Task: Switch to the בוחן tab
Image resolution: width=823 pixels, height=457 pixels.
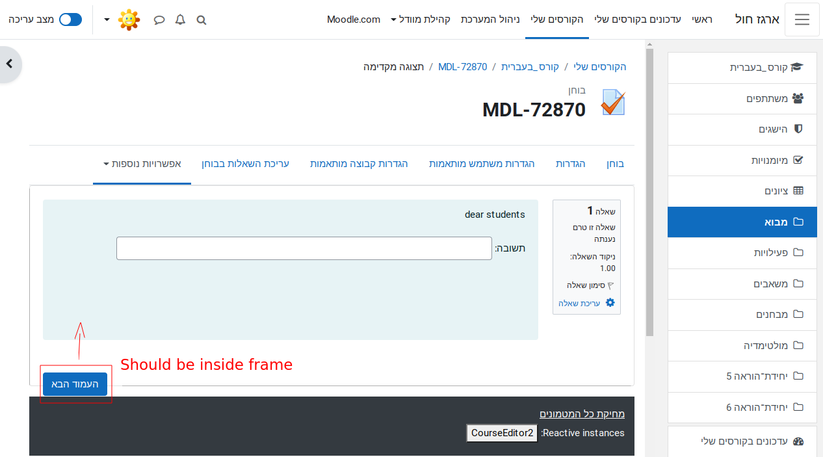Action: coord(615,164)
